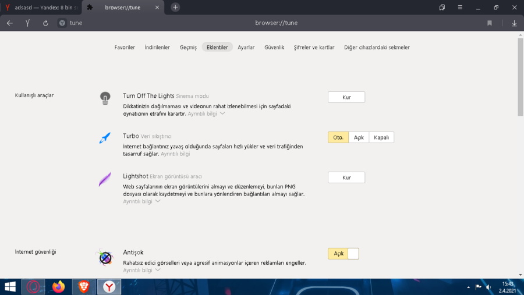Screen dimensions: 524x295
Task: Install Lightshot with Kur button
Action: tap(346, 177)
